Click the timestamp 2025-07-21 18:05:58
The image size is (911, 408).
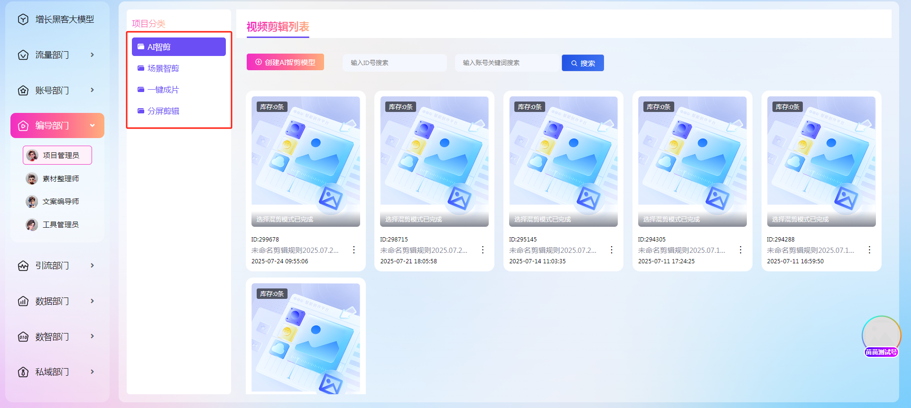pos(409,261)
